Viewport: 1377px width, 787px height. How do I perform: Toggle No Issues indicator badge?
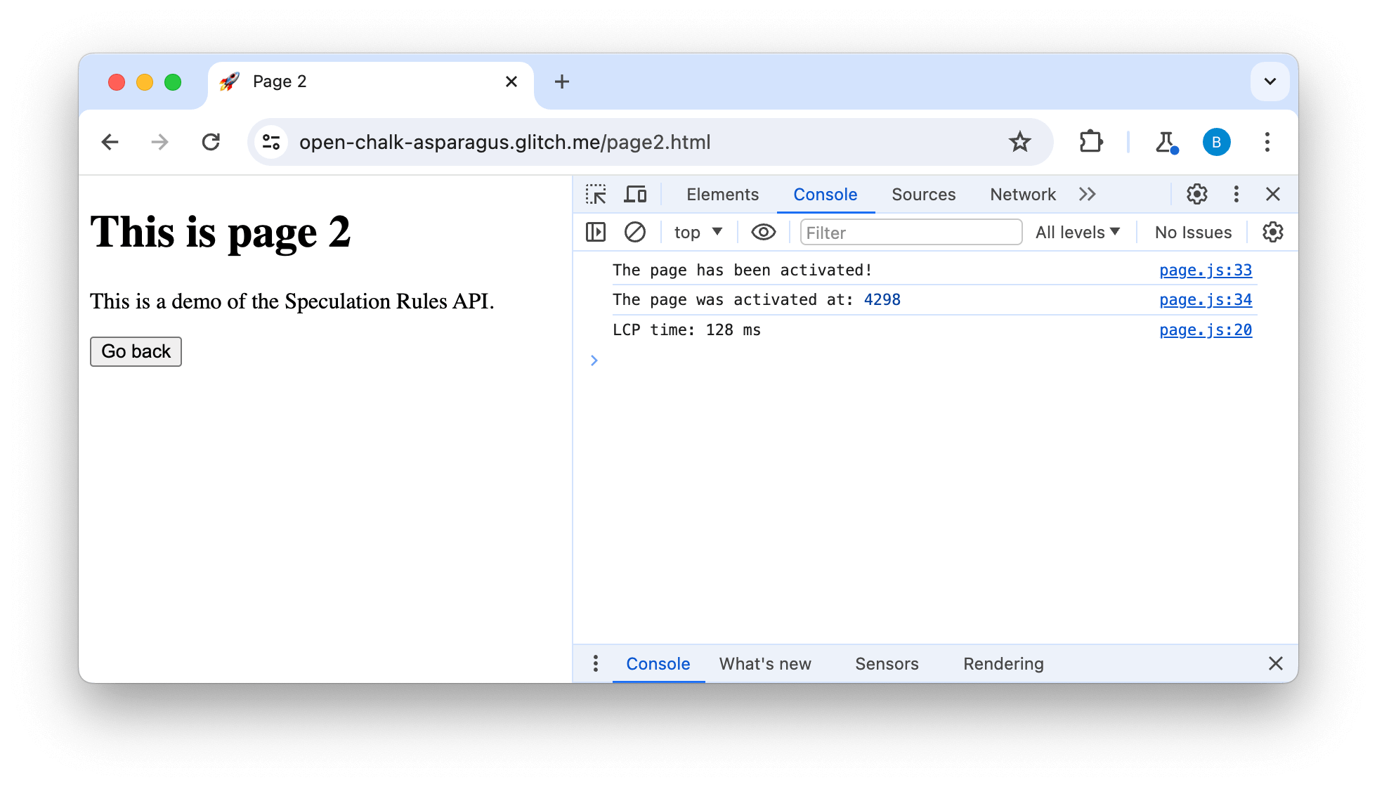click(1193, 232)
